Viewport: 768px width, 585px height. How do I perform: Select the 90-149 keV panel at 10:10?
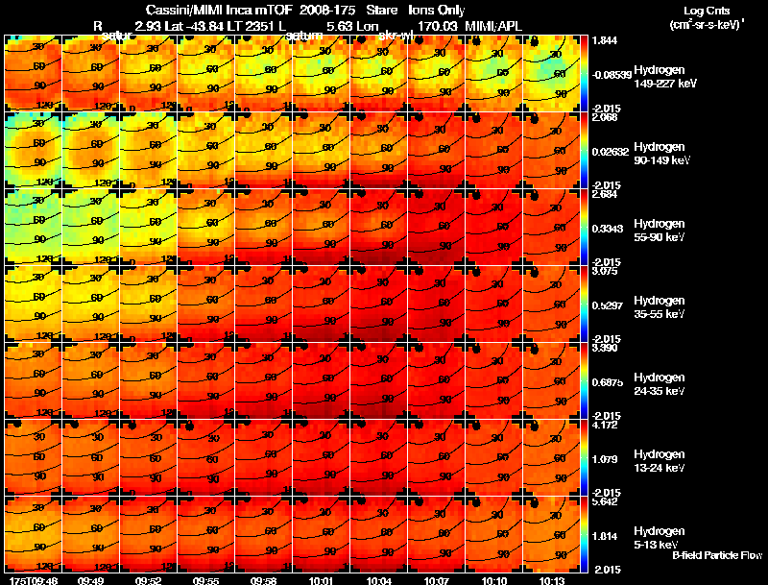point(493,151)
